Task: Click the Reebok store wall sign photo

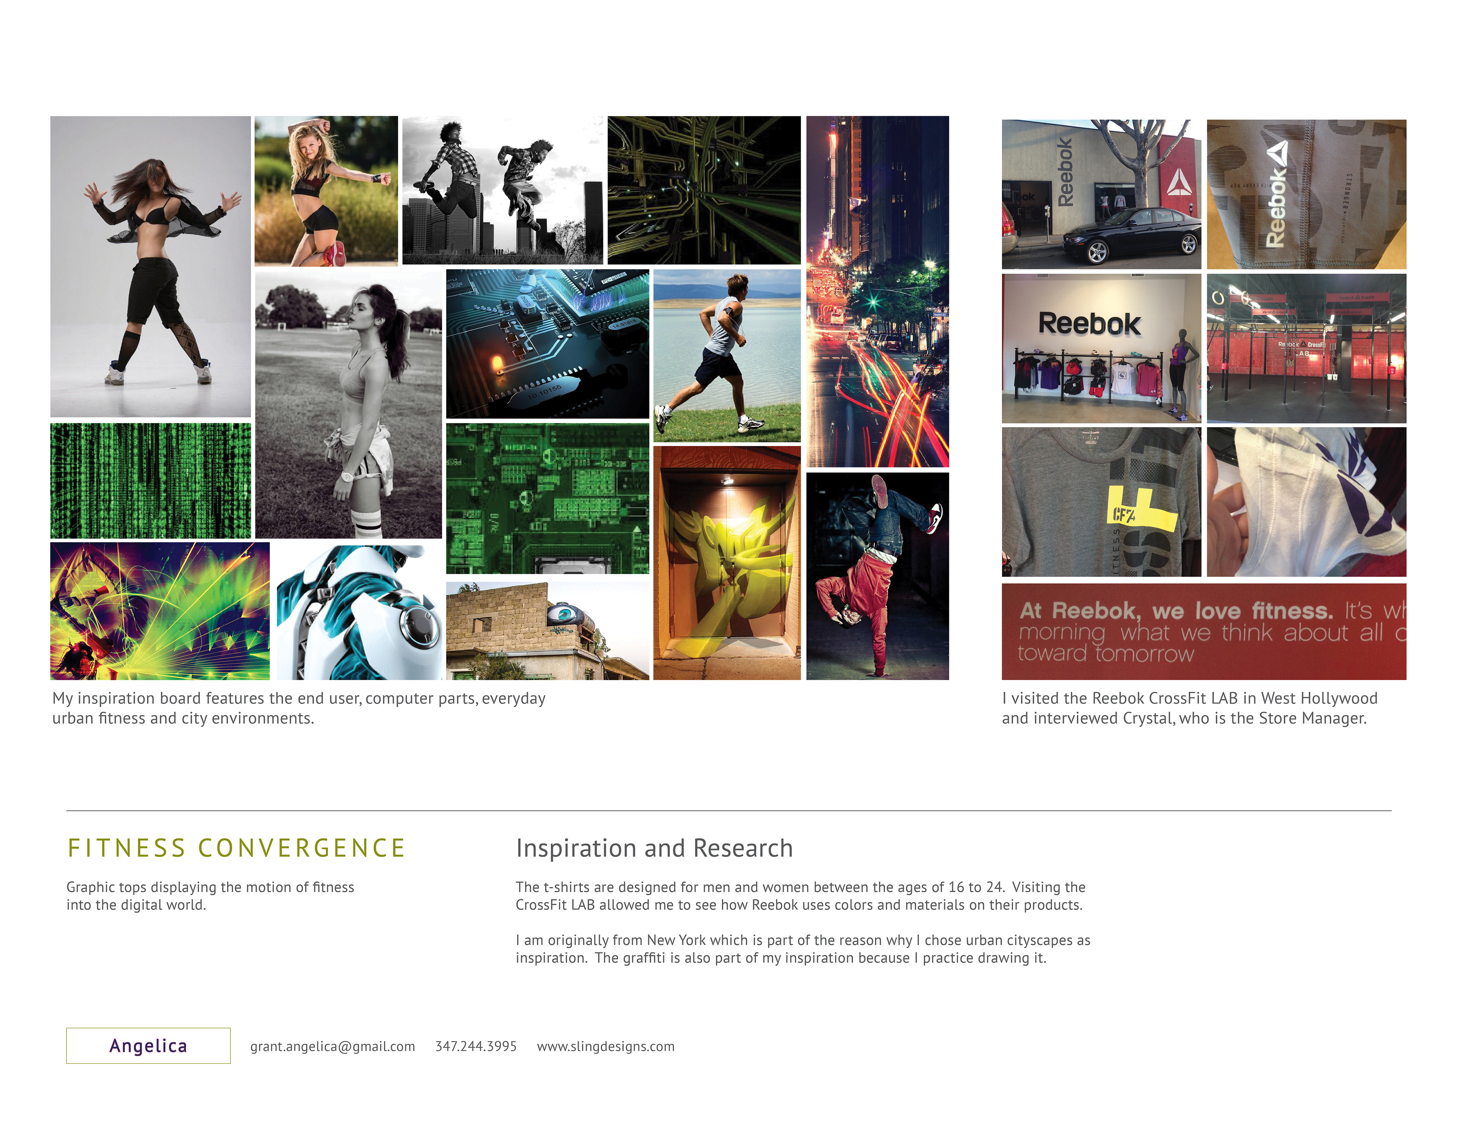Action: coord(1101,348)
